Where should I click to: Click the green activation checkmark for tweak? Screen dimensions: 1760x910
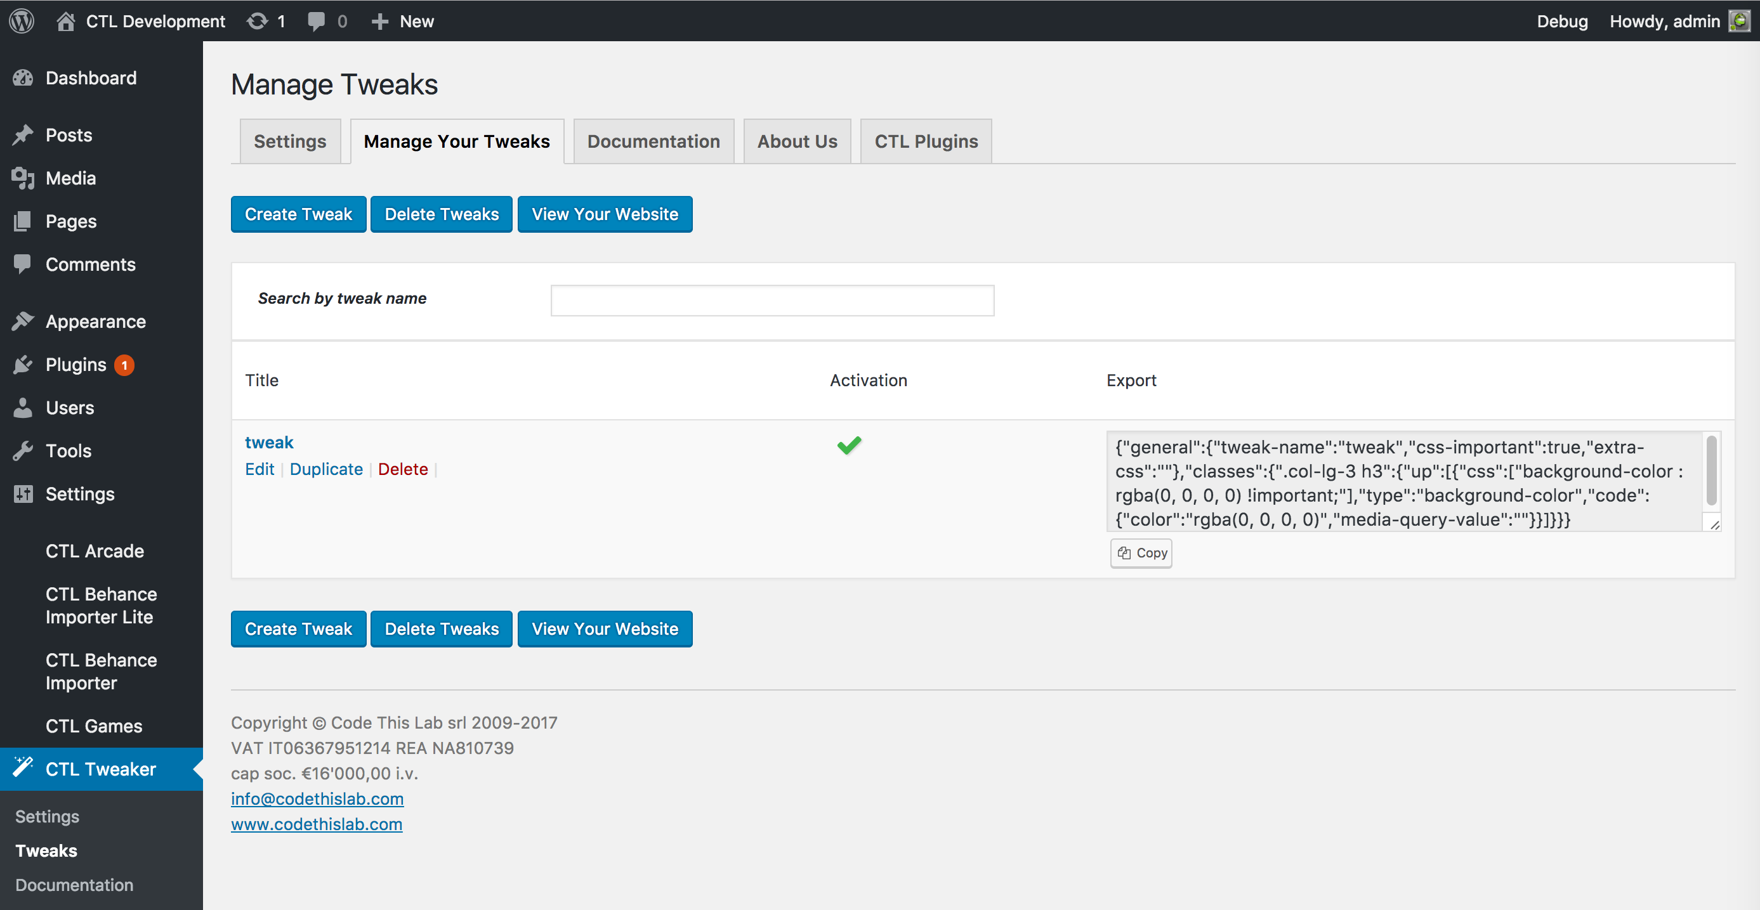coord(850,445)
